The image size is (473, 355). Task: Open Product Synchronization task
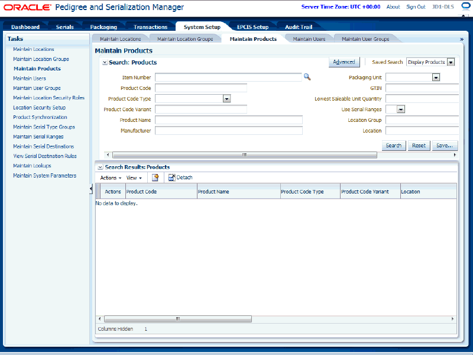[40, 117]
